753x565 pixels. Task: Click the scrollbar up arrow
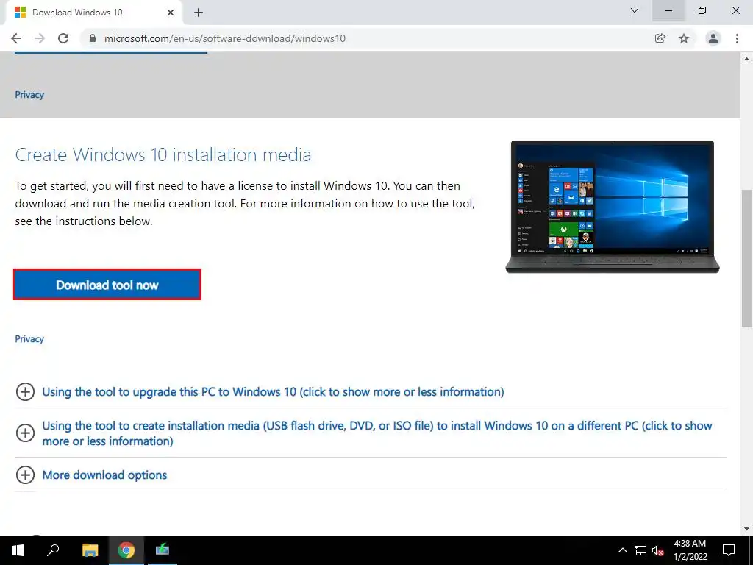coord(746,59)
